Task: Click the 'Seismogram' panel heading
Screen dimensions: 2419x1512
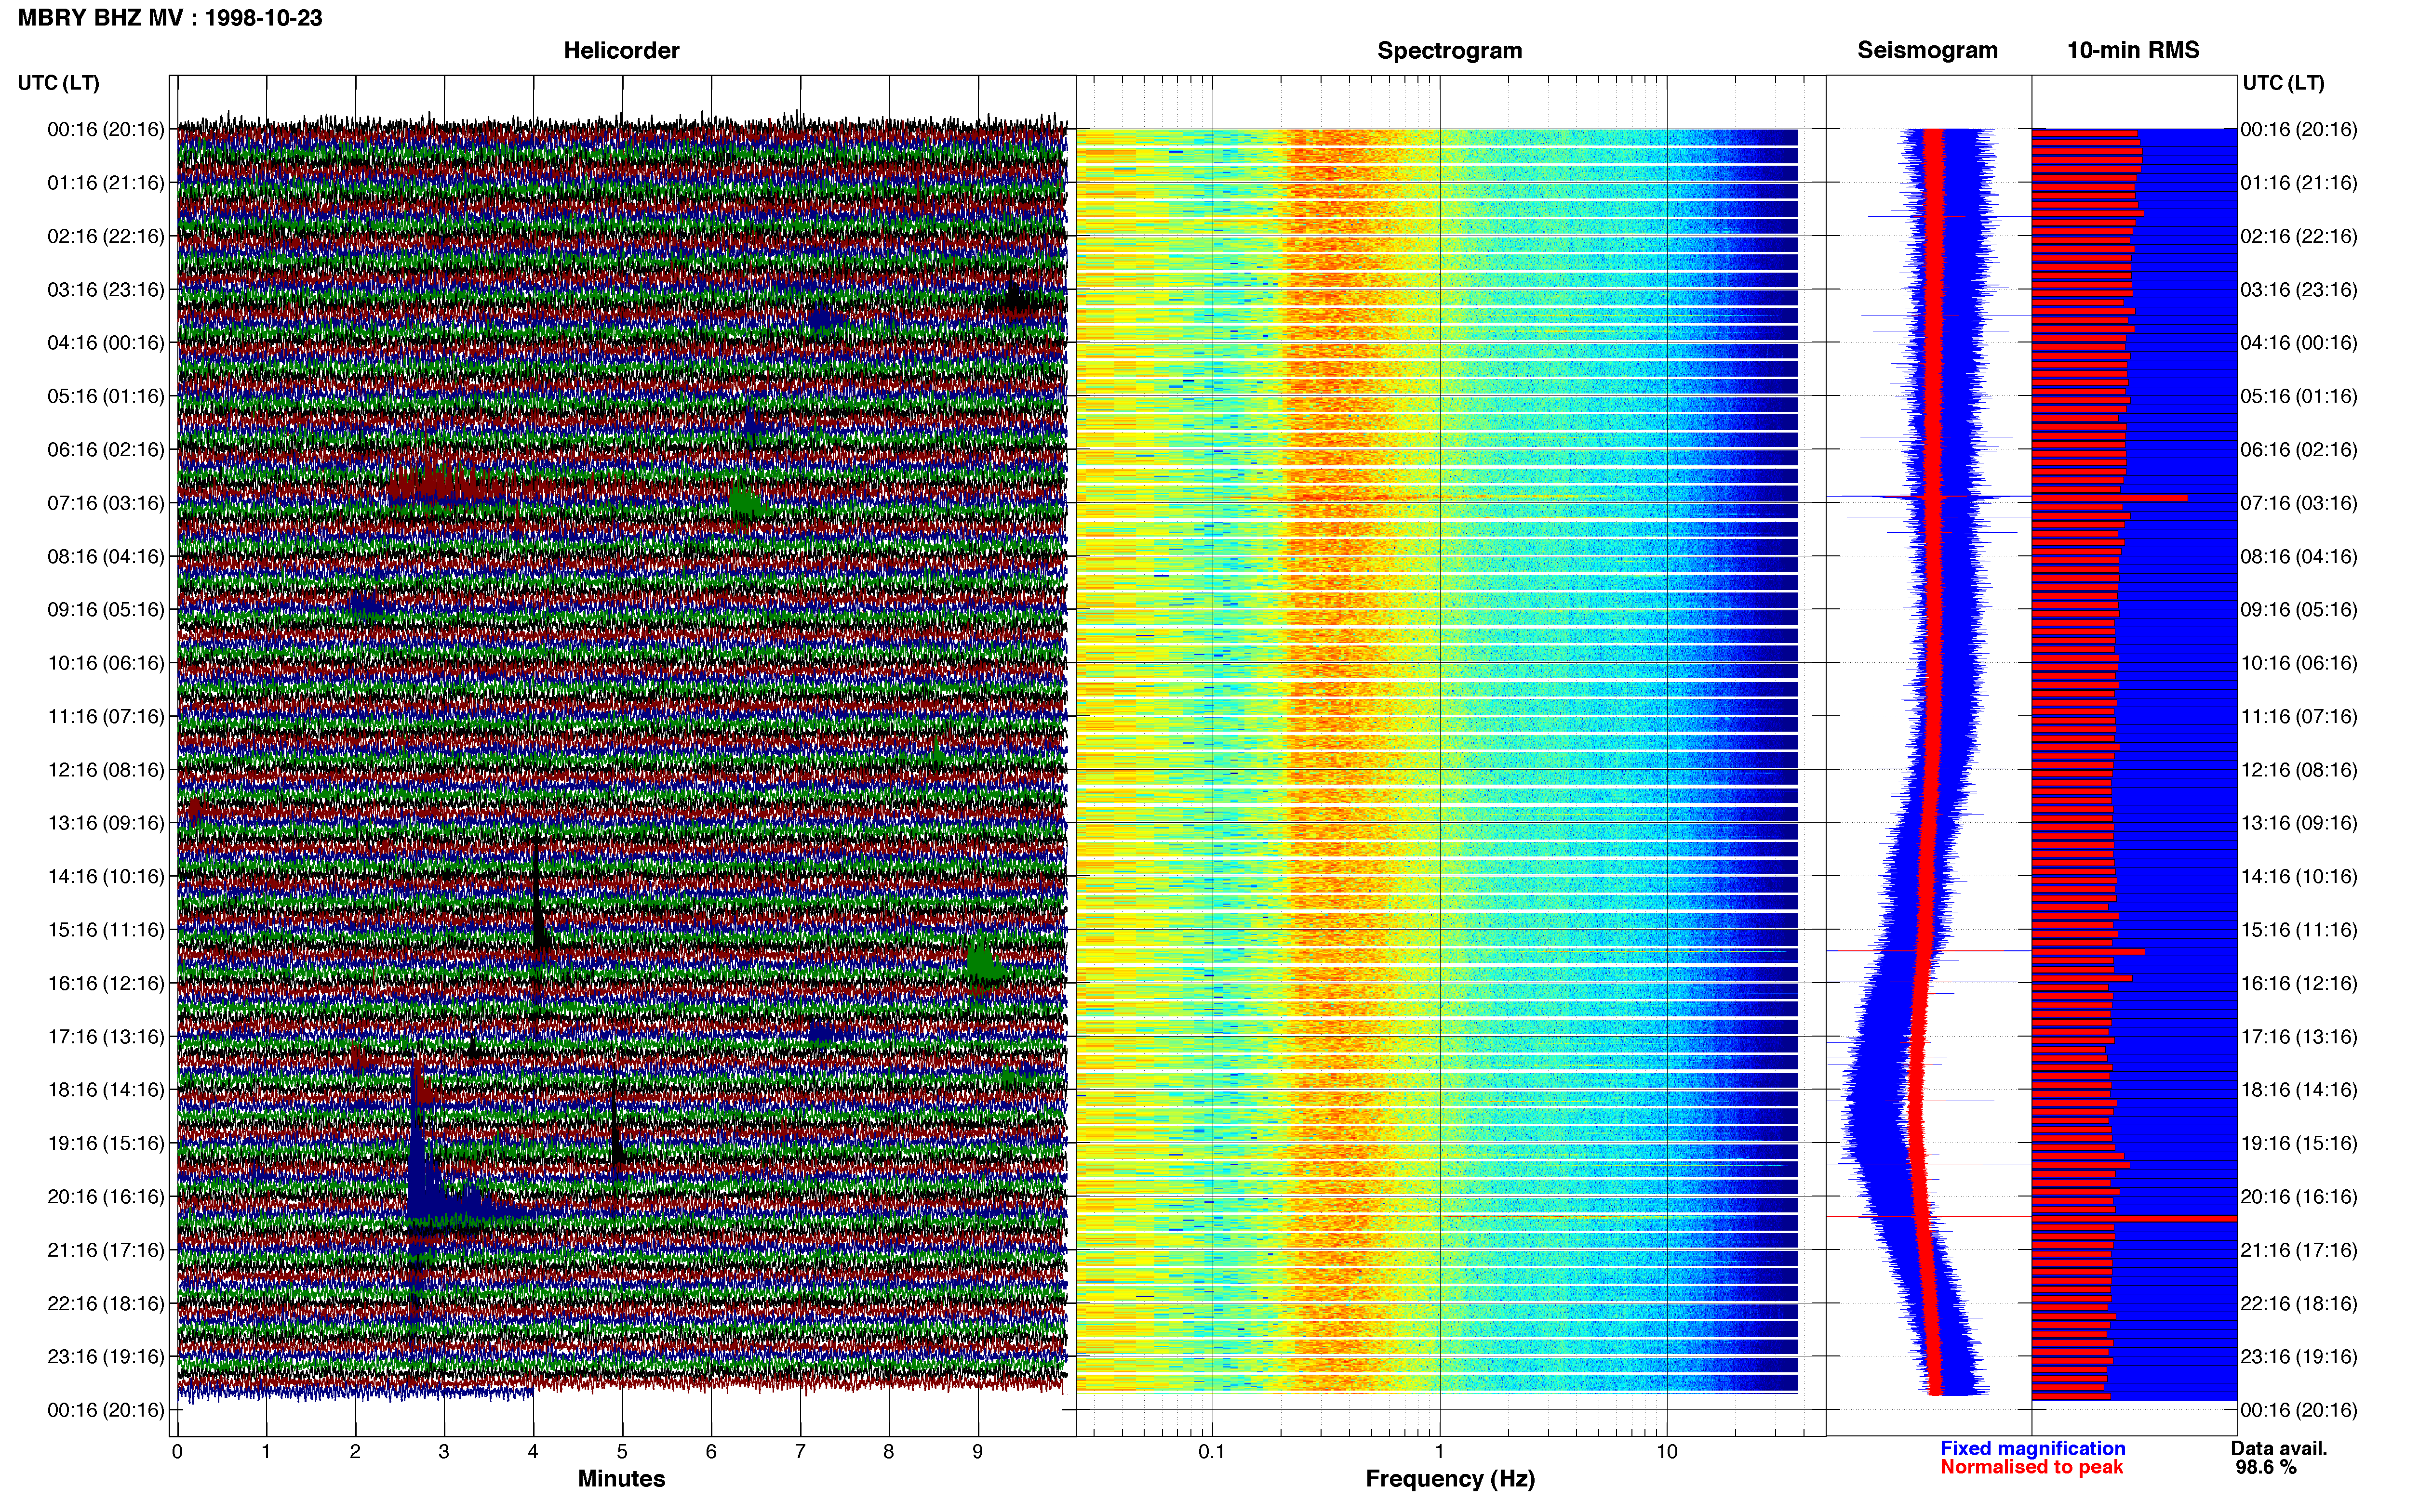Action: pos(1928,50)
